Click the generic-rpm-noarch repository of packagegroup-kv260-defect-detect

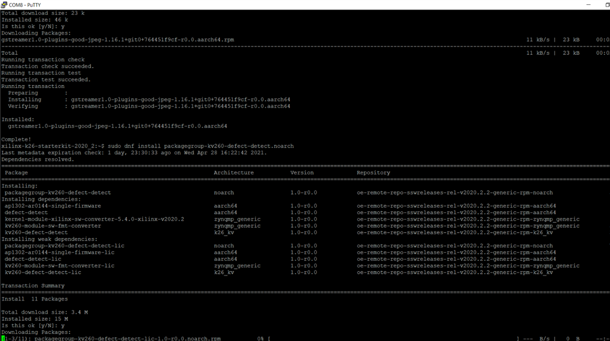point(455,193)
